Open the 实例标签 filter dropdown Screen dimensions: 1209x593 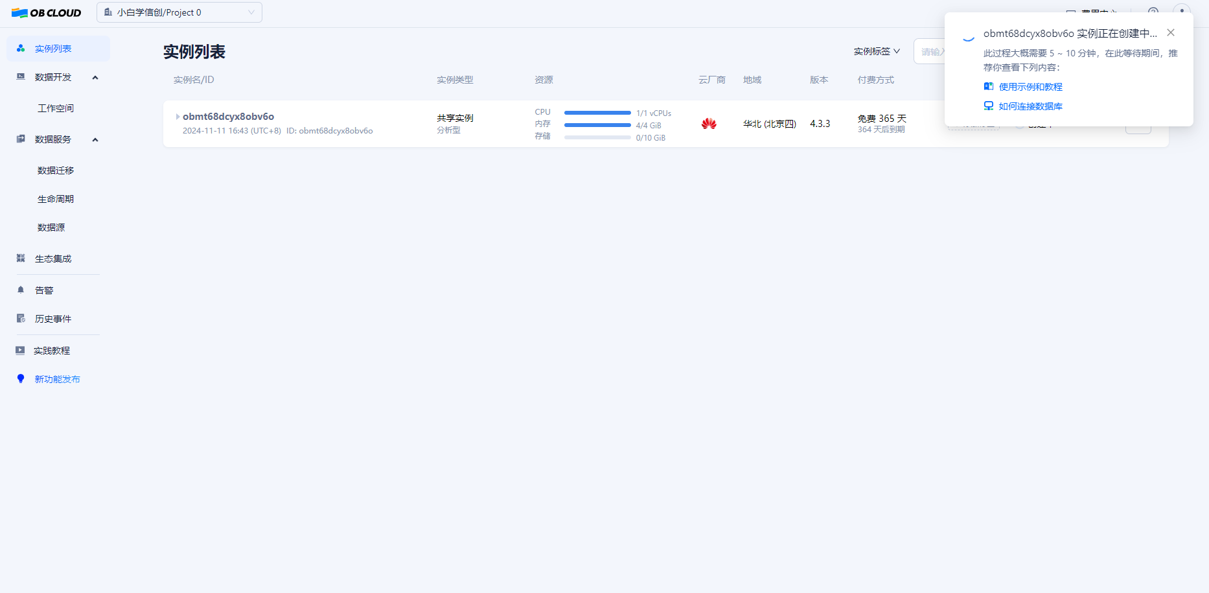pyautogui.click(x=877, y=51)
